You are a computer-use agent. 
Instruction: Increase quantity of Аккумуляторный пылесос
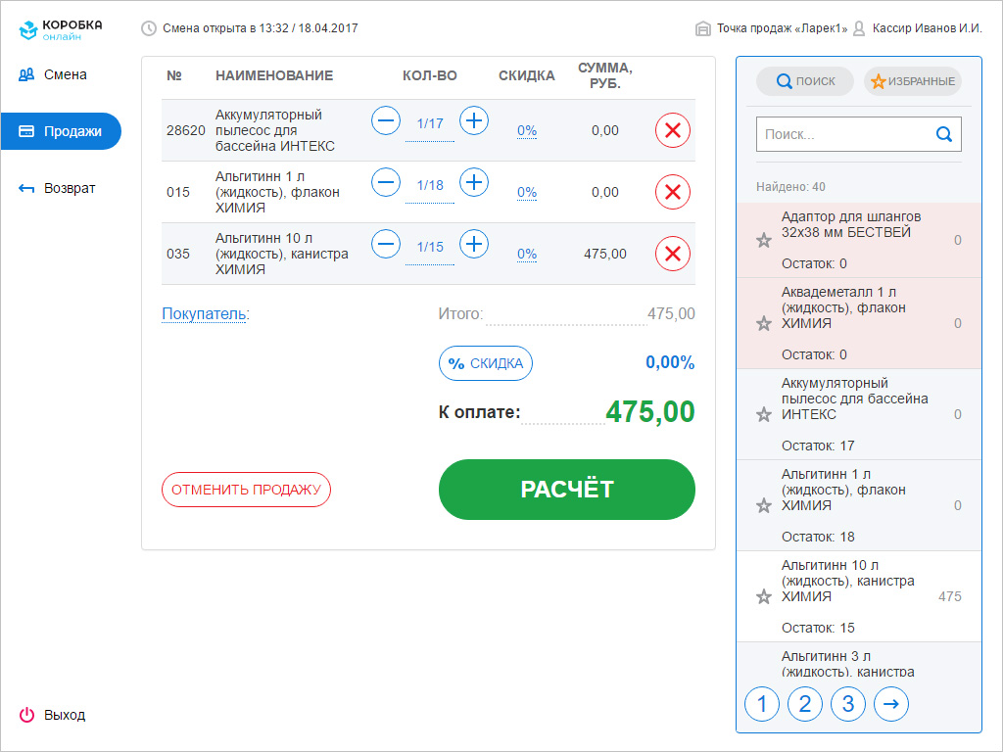coord(474,120)
